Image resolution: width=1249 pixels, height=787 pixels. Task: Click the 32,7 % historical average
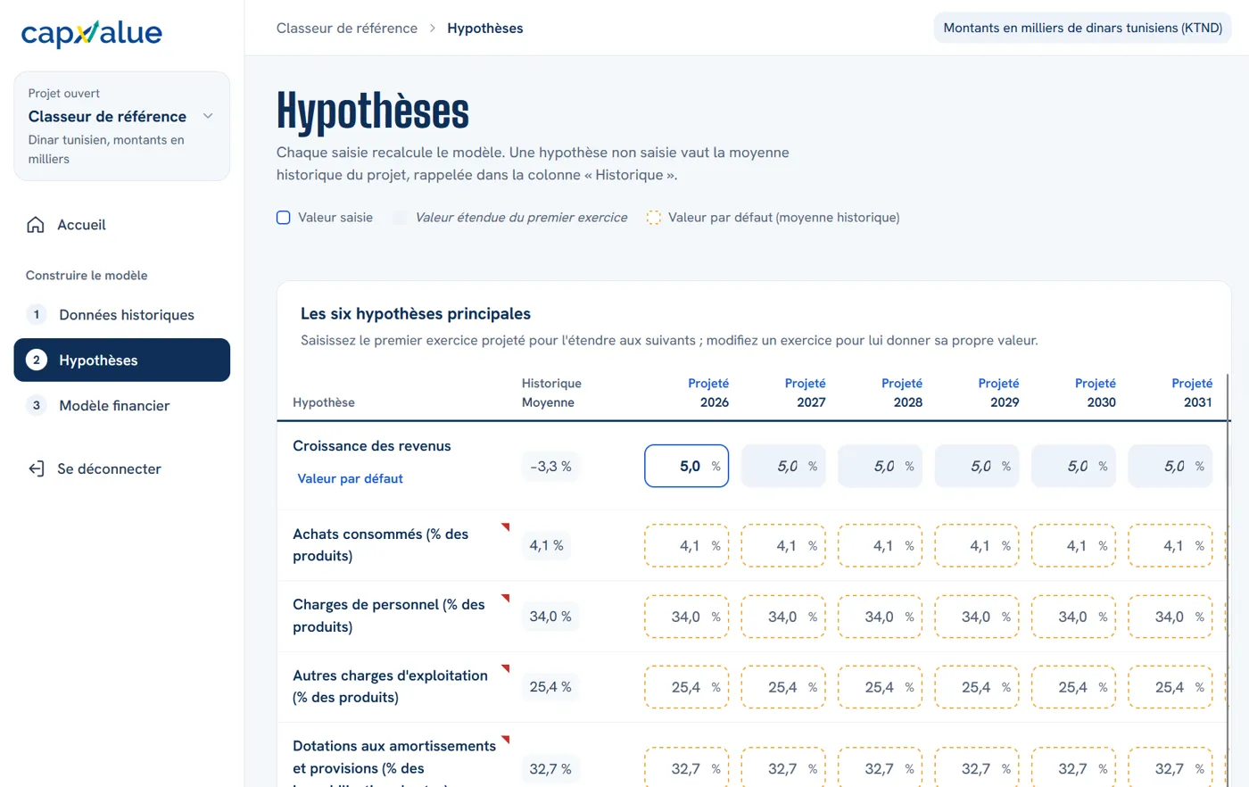[550, 768]
